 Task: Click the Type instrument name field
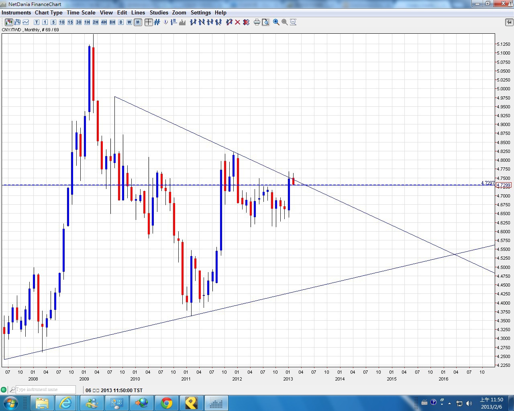(x=45, y=389)
